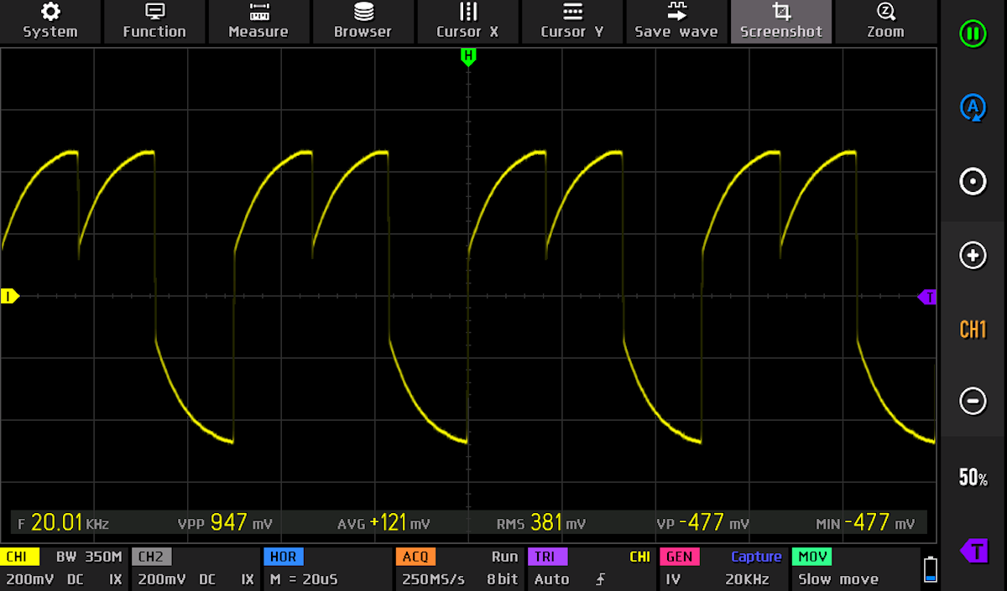
Task: Toggle the CH2 channel on
Action: [195, 568]
